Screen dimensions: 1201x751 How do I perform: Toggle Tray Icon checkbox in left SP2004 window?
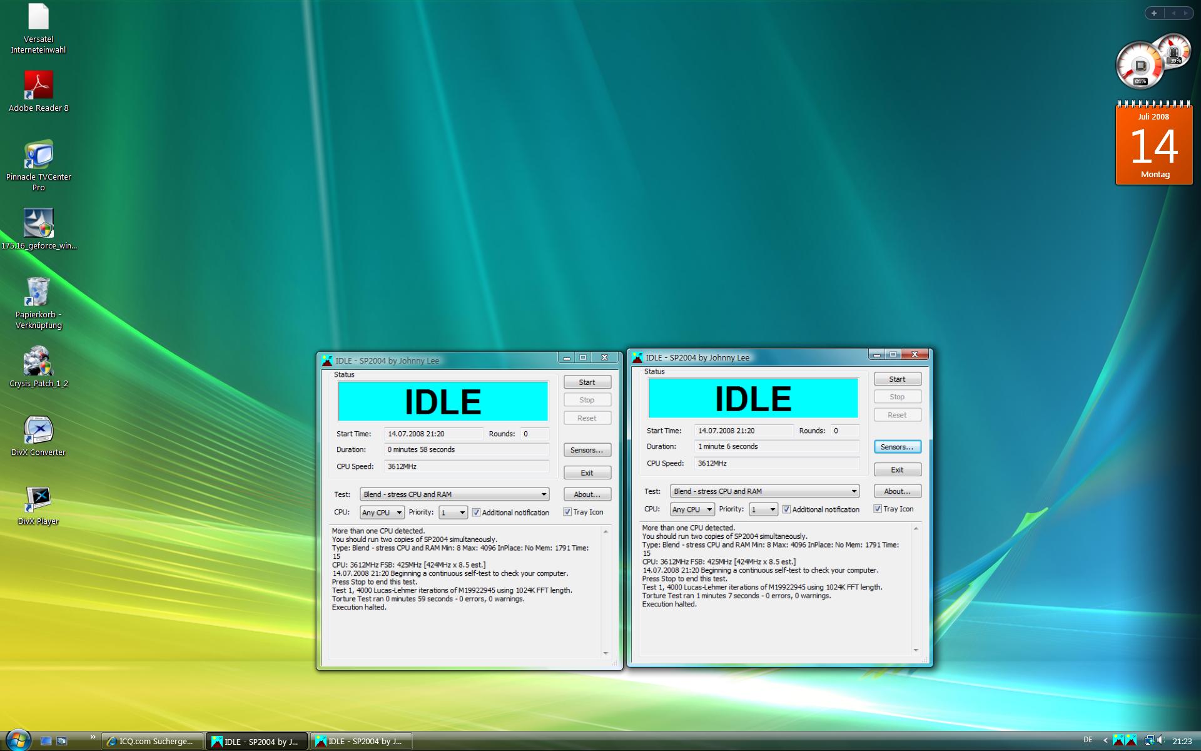[567, 512]
